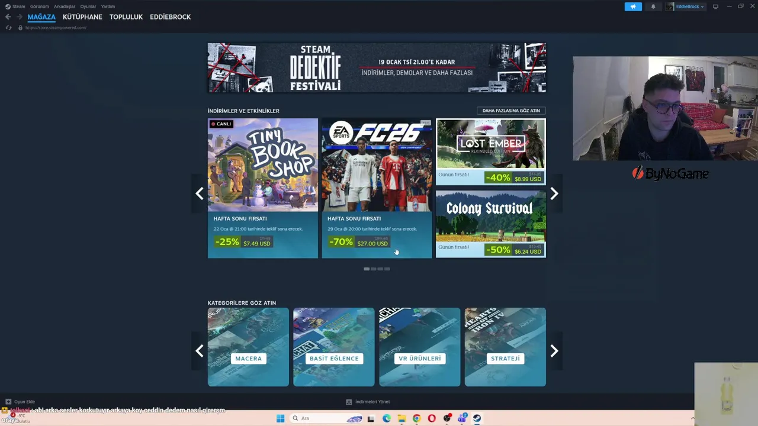The image size is (758, 426).
Task: Go back with the left arrow
Action: pyautogui.click(x=8, y=17)
